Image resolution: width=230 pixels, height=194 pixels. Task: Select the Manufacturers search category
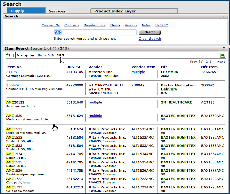[95, 25]
